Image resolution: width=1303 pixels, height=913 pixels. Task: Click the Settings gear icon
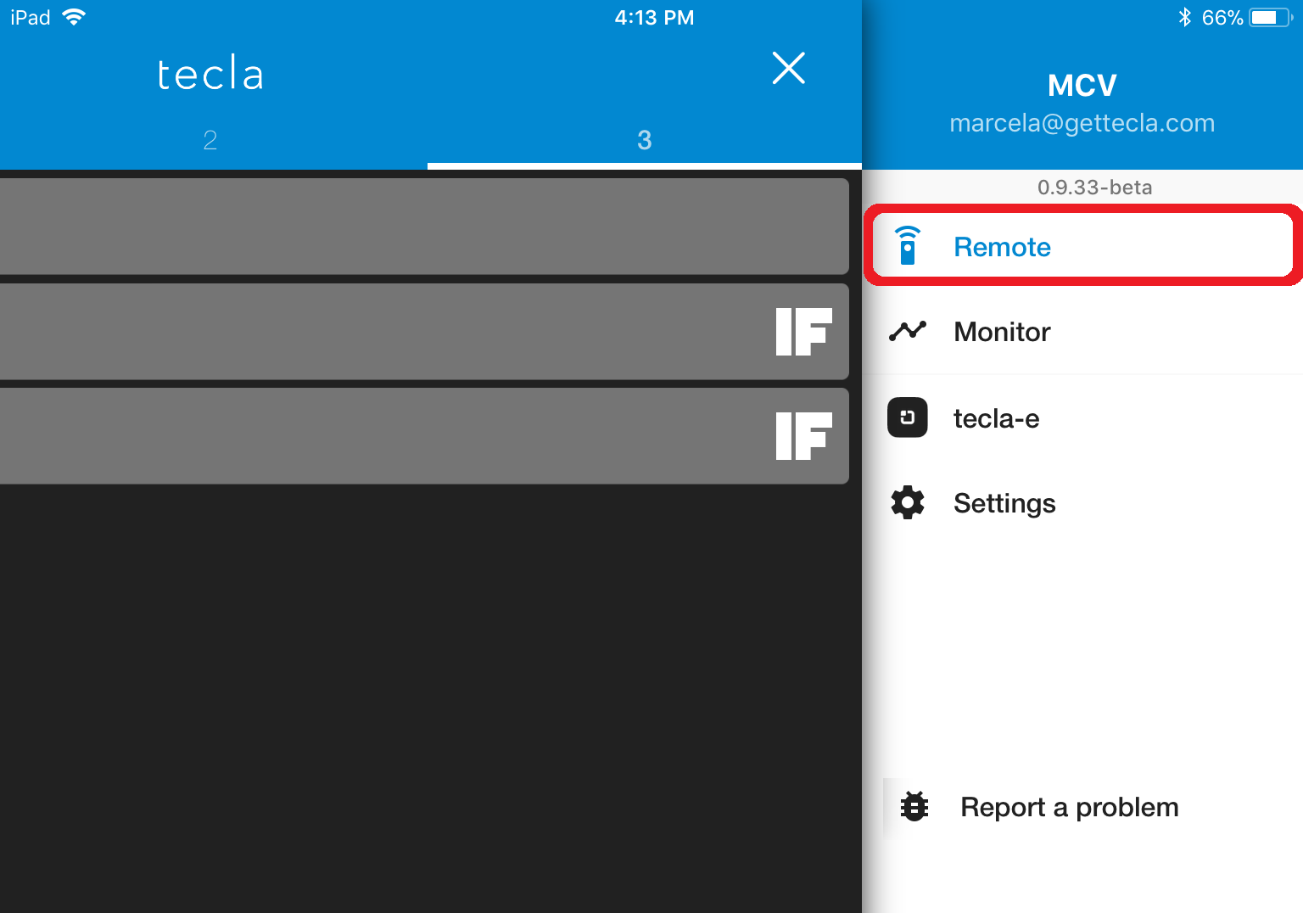pos(907,502)
